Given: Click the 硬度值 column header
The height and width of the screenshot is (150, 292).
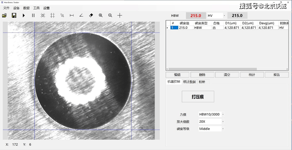Looking at the screenshot, I should click(x=186, y=23).
